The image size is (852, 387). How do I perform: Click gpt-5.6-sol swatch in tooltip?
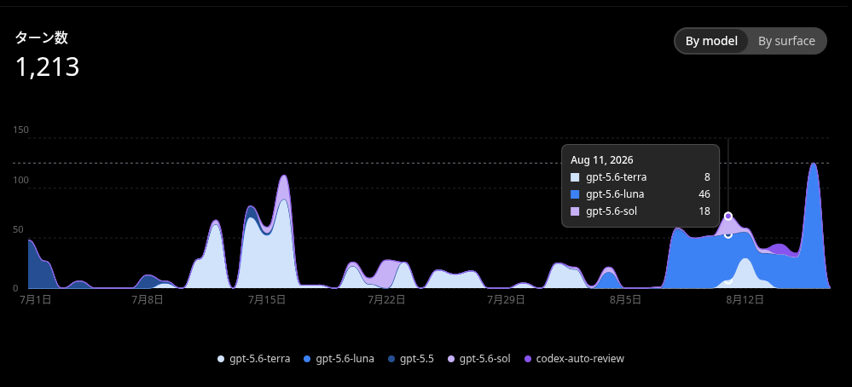pyautogui.click(x=575, y=211)
